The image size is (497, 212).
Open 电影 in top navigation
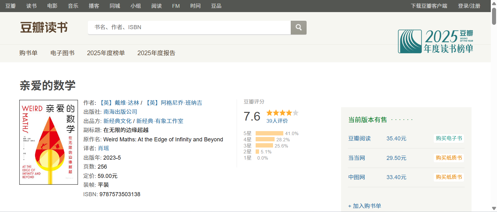[52, 6]
